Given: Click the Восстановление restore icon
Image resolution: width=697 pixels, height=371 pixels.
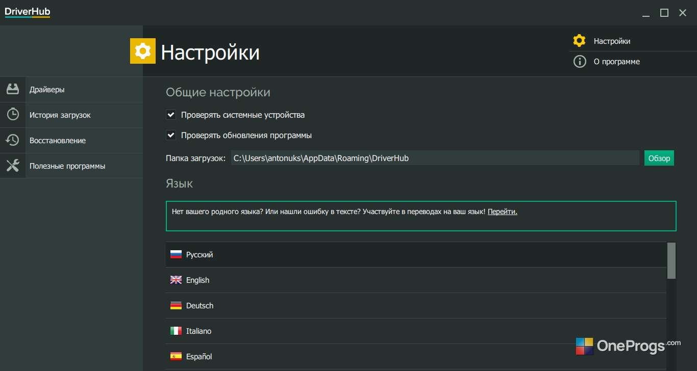Looking at the screenshot, I should [x=13, y=140].
